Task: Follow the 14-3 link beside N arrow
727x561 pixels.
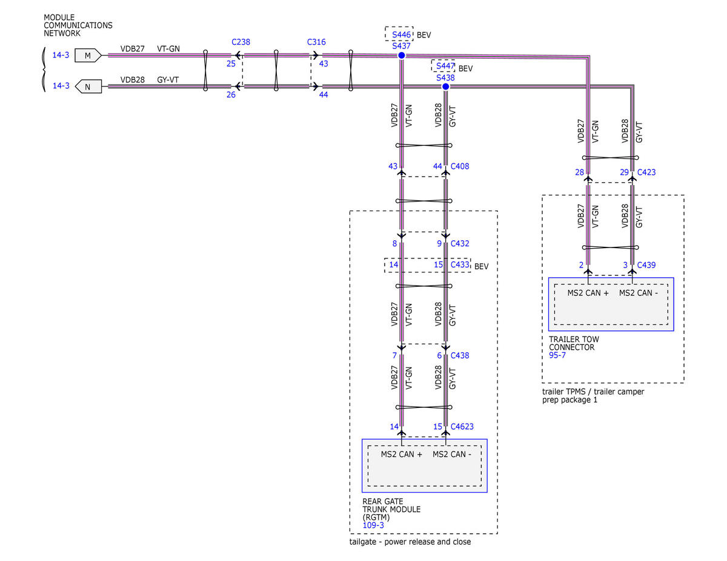Action: pos(61,87)
